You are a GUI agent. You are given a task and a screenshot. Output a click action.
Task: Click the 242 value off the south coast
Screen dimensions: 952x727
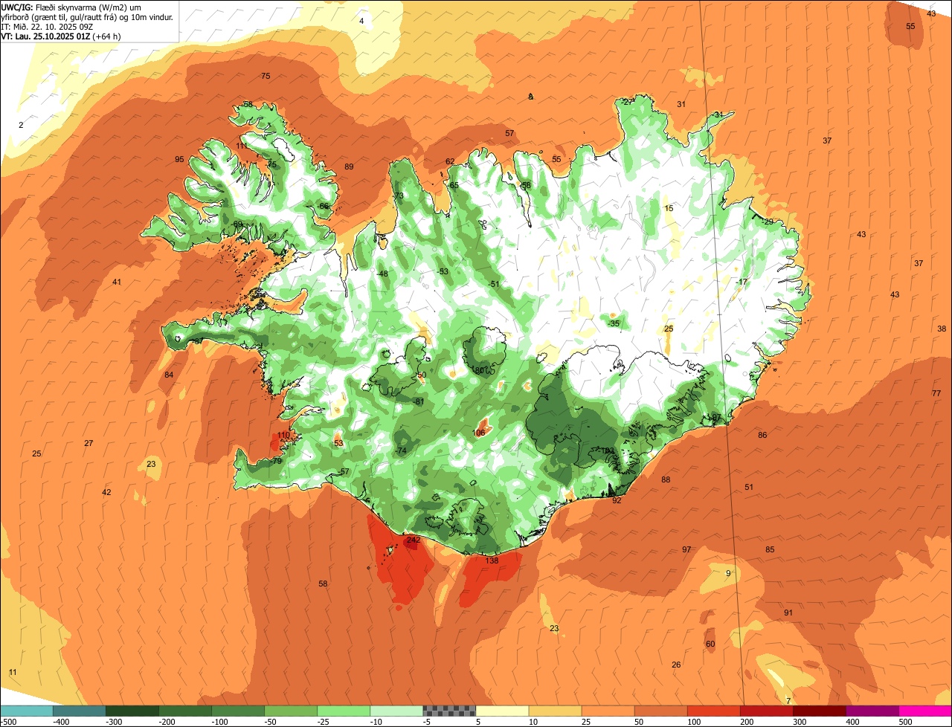[414, 540]
